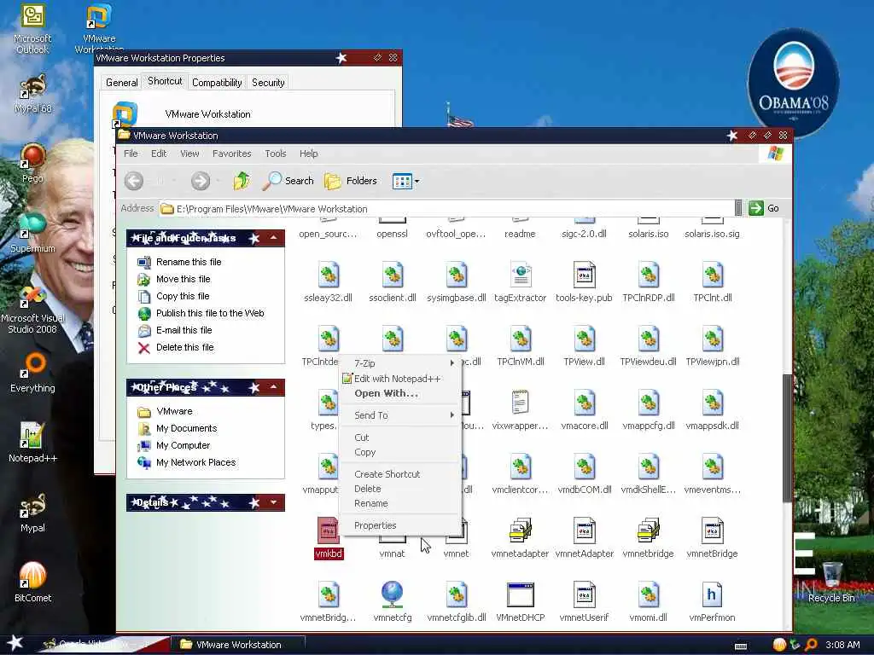Select TPClnt.dll file icon

pyautogui.click(x=713, y=275)
